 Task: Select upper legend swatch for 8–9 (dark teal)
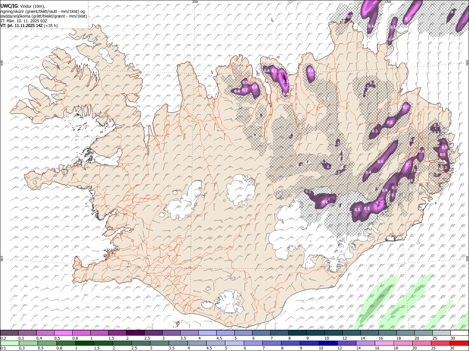pos(298,333)
